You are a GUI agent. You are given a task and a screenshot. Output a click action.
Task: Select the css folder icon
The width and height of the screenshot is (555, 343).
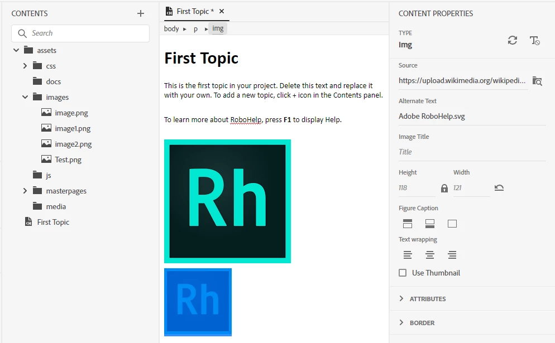point(37,65)
